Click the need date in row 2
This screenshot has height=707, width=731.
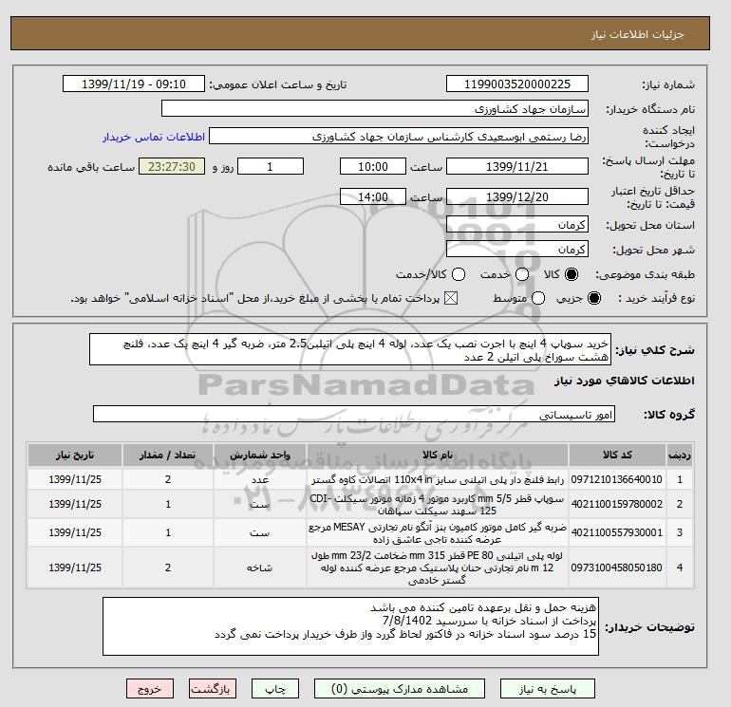coord(75,504)
